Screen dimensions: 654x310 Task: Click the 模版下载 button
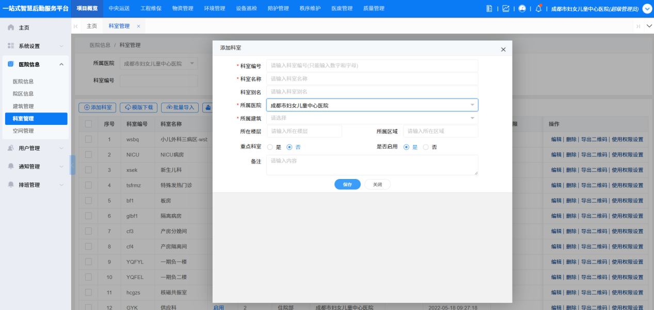click(139, 107)
